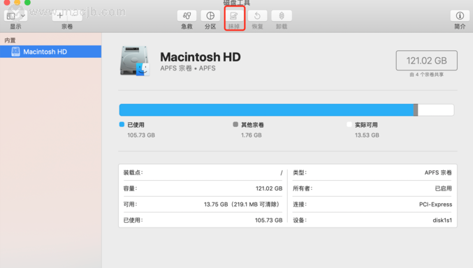
Task: Click the 类型 value APFS 宗卷
Action: 438,172
